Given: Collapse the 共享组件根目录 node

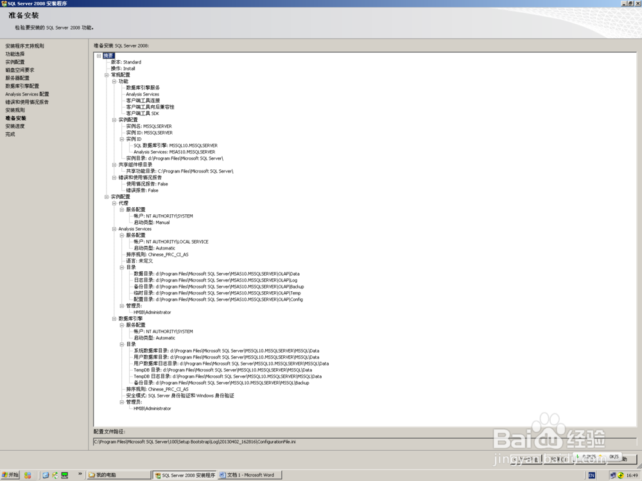Looking at the screenshot, I should [x=114, y=165].
